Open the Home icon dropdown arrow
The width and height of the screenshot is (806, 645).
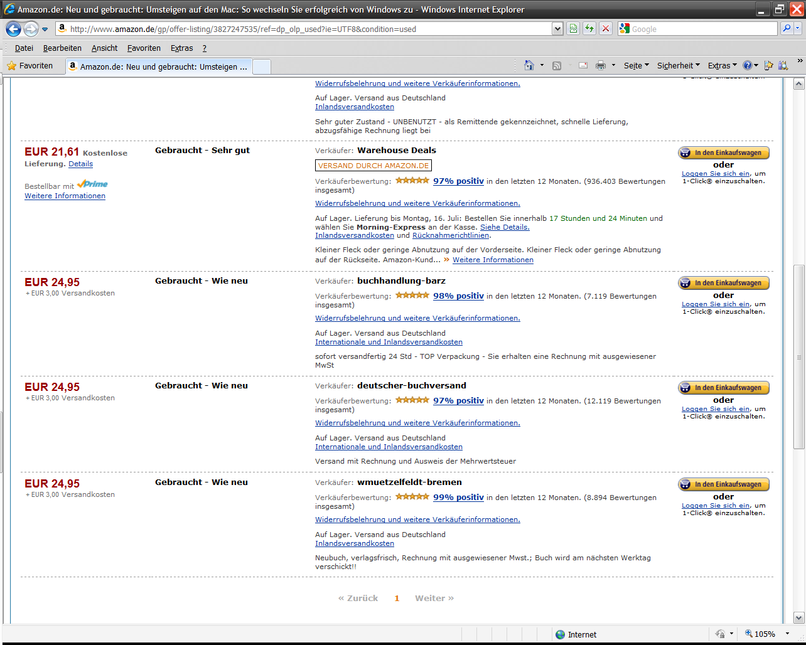542,65
